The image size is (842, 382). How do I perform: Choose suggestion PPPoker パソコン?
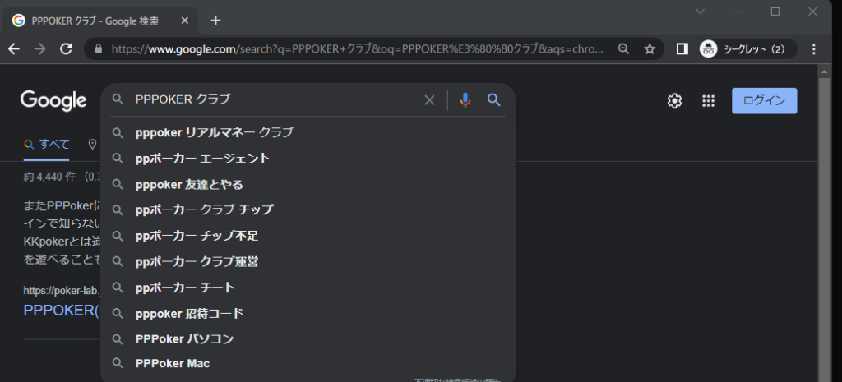click(x=308, y=339)
